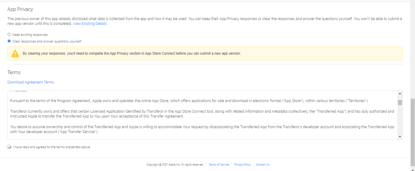Viewport: 415px width, 171px height.
Task: Open the Privacy Policy footer link
Action: point(242,165)
